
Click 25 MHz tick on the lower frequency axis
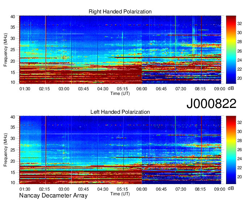pos(13,150)
